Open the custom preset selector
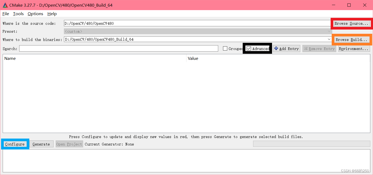373x175 pixels. pos(330,31)
